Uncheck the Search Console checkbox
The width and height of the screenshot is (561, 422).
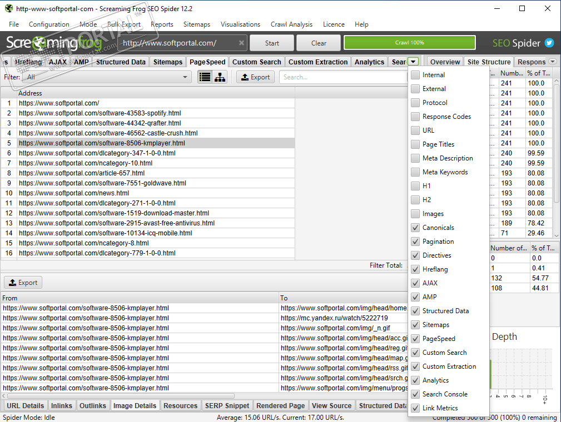point(415,394)
